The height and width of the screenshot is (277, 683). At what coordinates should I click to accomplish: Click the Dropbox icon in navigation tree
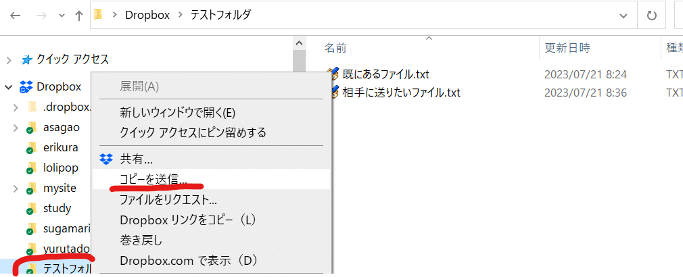(x=26, y=86)
